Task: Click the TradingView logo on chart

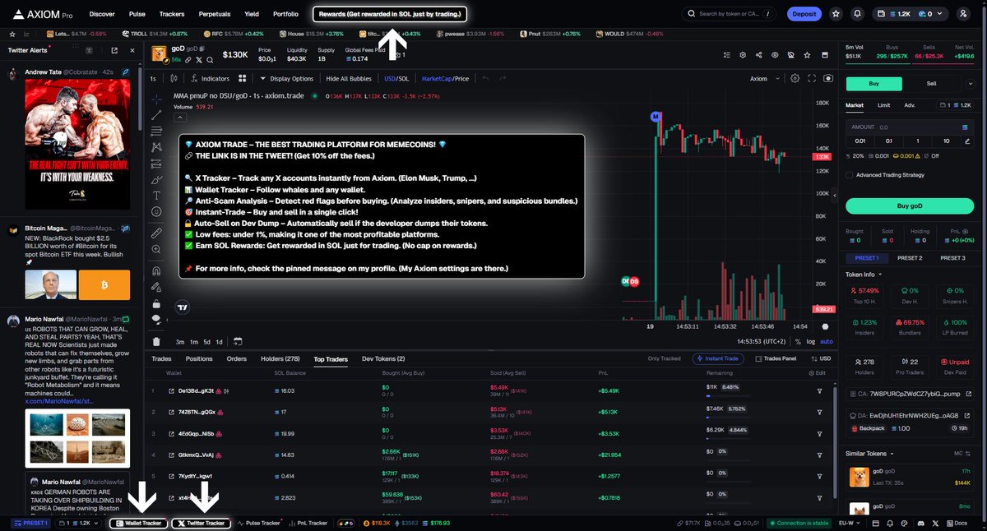Action: (x=183, y=308)
